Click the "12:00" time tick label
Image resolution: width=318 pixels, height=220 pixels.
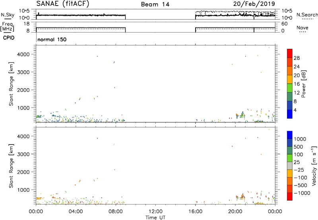pos(155,212)
